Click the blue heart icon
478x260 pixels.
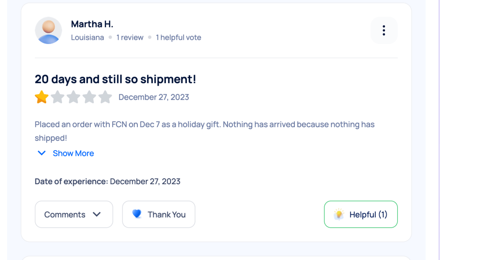click(136, 214)
